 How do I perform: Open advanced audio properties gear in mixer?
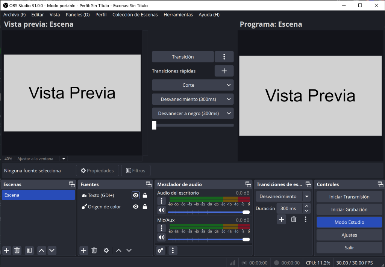[161, 250]
